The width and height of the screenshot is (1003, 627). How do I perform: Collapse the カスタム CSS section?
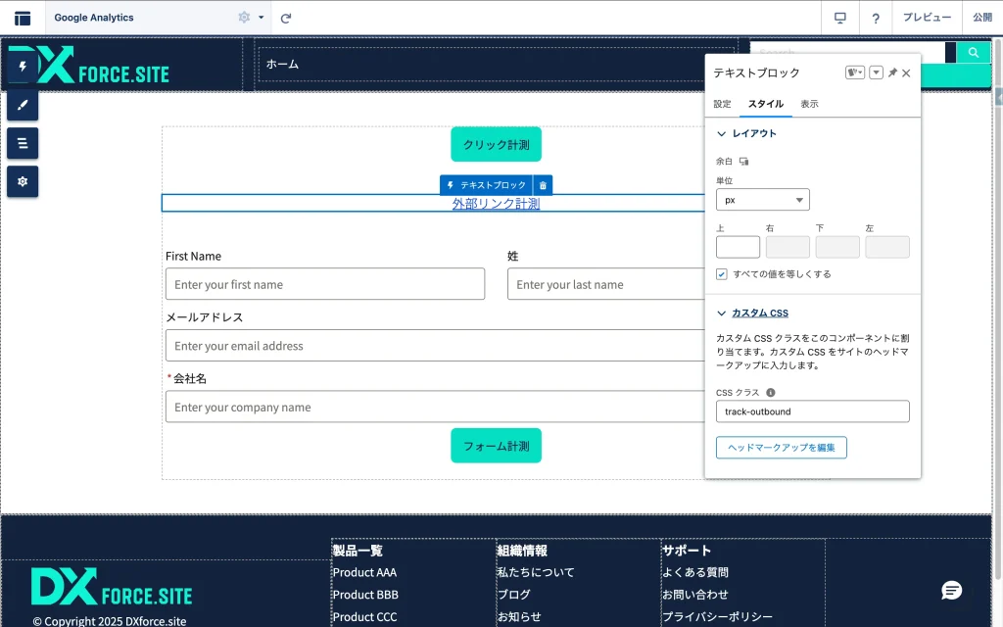pyautogui.click(x=722, y=313)
